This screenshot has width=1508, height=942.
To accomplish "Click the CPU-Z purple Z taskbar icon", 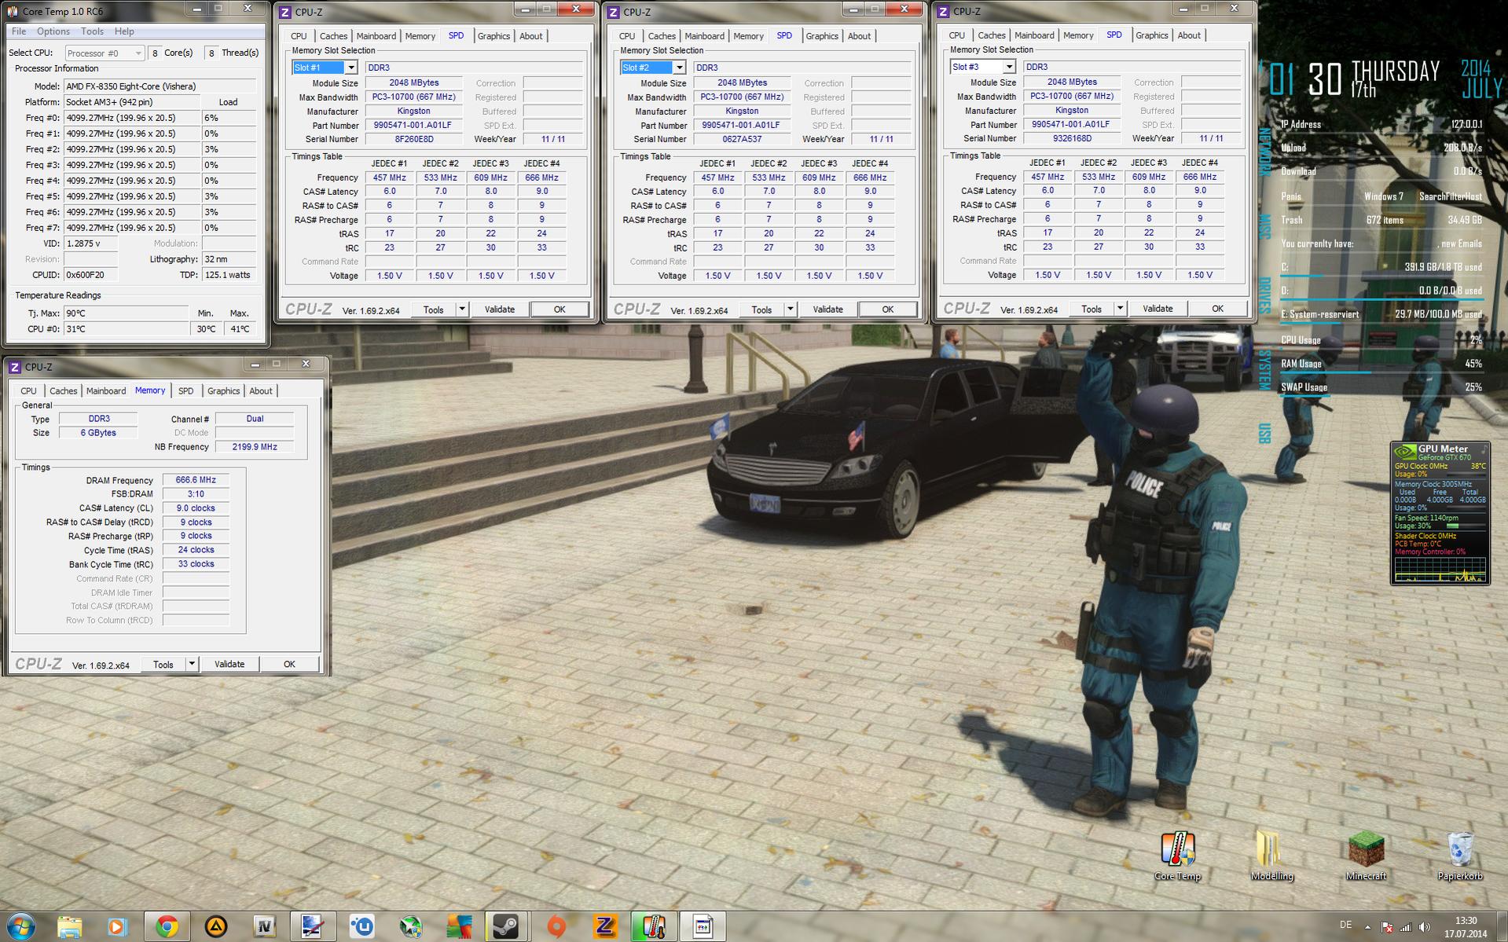I will point(605,927).
